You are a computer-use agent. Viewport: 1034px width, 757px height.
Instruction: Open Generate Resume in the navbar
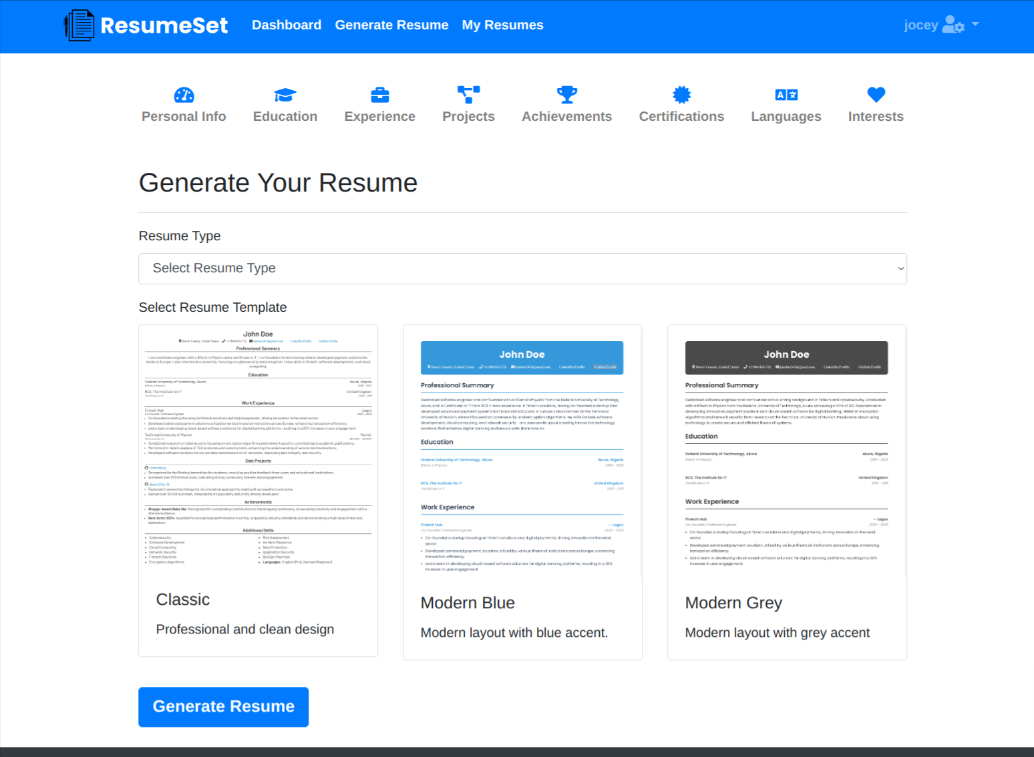click(x=392, y=25)
